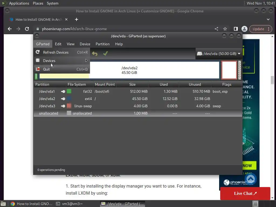Click the apply all operations checkmark icon

click(x=105, y=53)
